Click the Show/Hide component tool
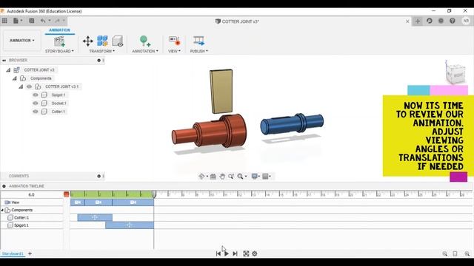Screen dimensions: 474x266 118,41
